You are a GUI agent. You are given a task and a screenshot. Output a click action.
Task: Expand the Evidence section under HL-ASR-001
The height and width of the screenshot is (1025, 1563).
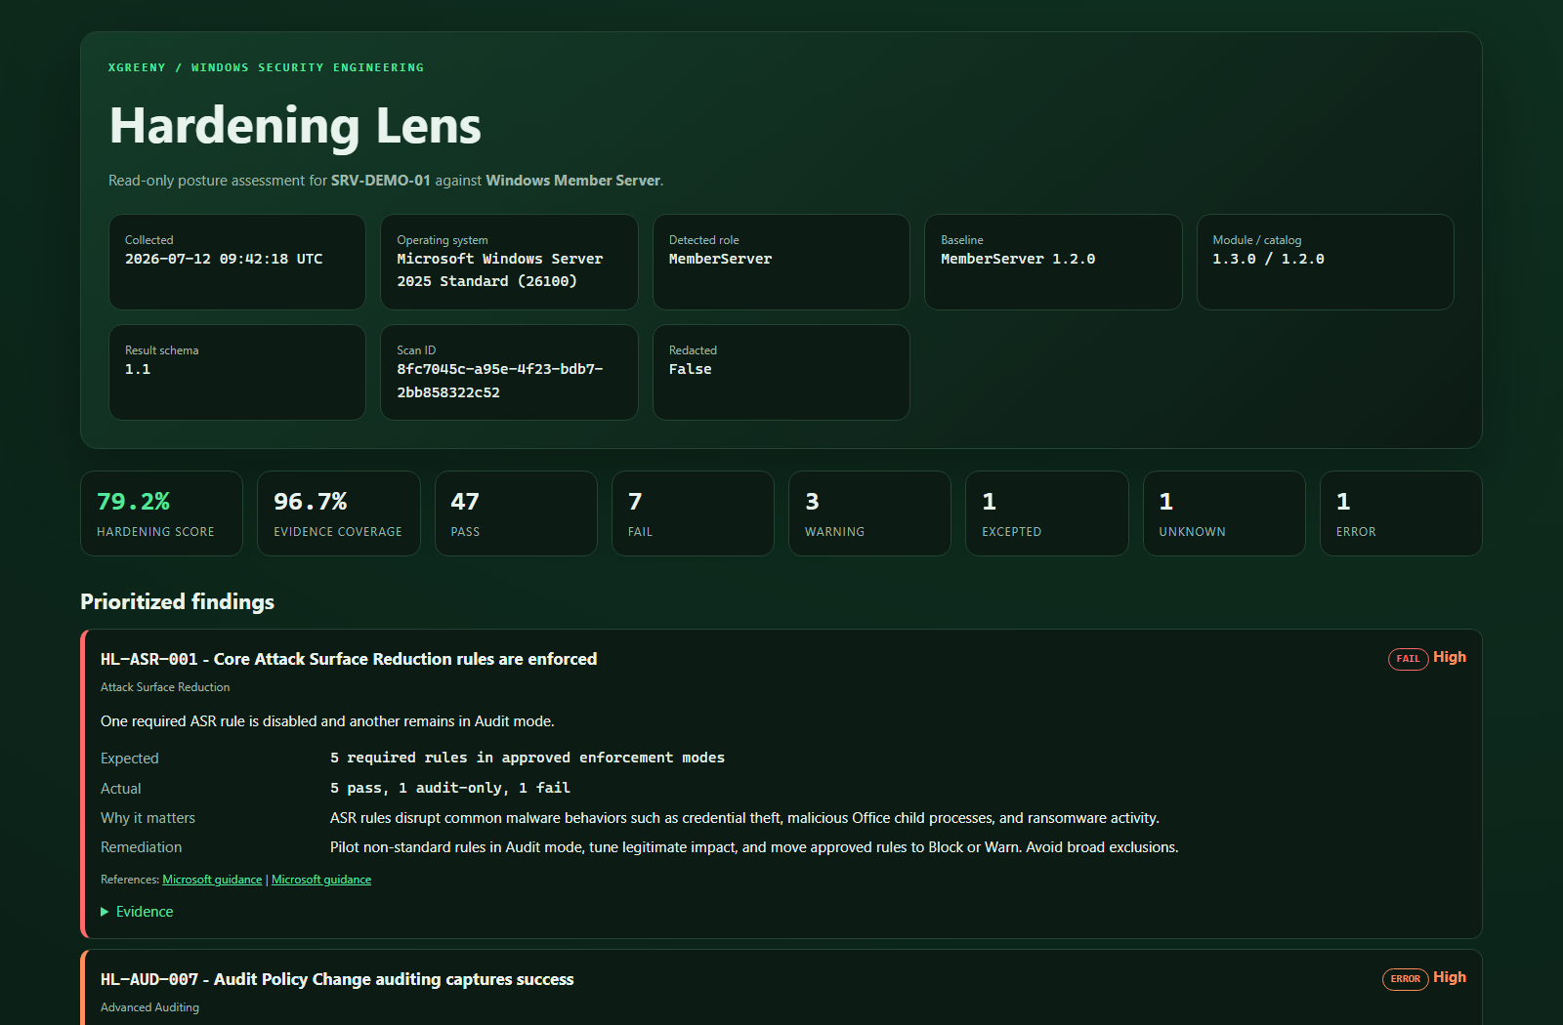pyautogui.click(x=137, y=912)
